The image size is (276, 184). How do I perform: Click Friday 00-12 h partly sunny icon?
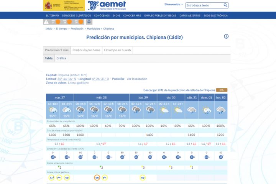(x=164, y=110)
